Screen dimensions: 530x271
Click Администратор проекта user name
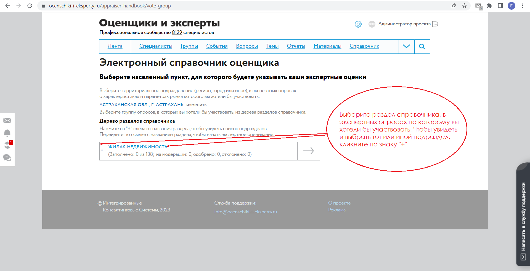(x=404, y=24)
